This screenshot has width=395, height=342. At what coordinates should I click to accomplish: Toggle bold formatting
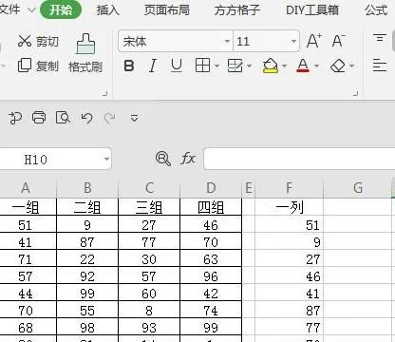pyautogui.click(x=129, y=66)
